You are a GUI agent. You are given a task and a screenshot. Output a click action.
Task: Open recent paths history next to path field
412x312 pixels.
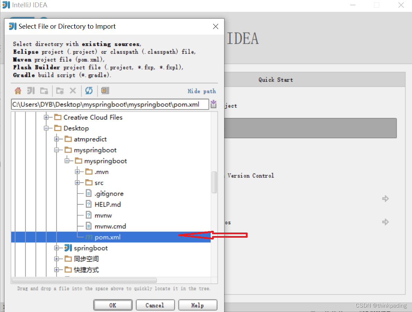[214, 104]
